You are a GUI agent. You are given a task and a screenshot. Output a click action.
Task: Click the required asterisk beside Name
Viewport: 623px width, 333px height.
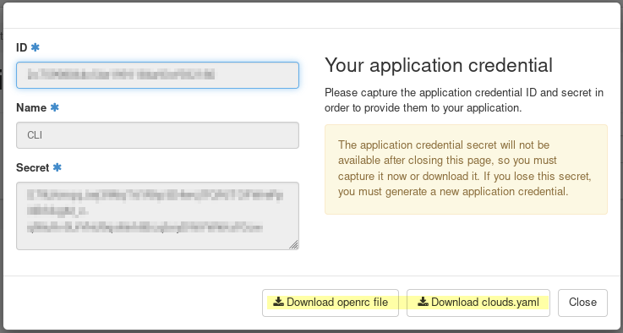coord(55,107)
